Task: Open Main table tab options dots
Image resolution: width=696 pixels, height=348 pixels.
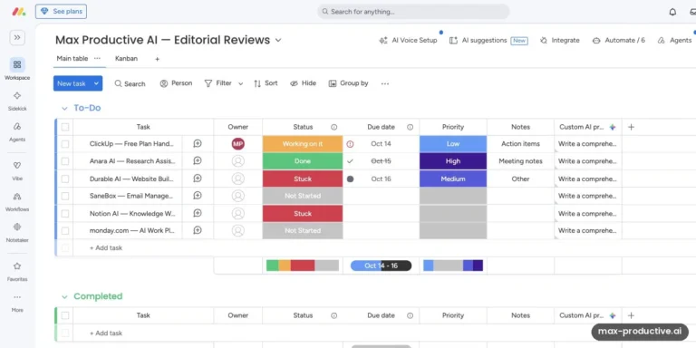Action: [97, 58]
